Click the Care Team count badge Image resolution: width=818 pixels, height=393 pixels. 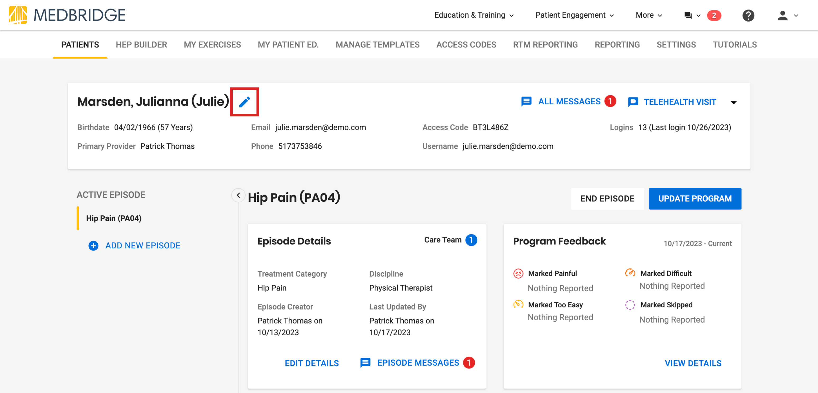(x=471, y=240)
